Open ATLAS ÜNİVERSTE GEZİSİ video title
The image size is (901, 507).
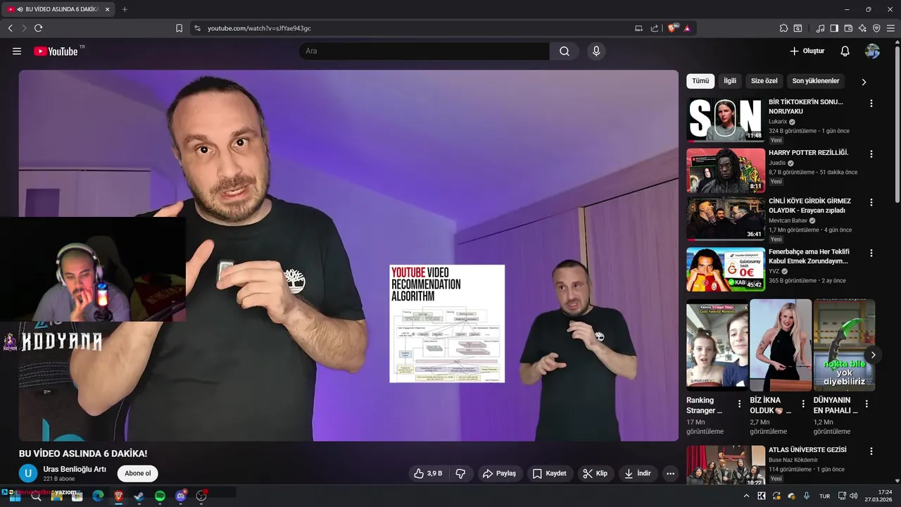(x=807, y=450)
